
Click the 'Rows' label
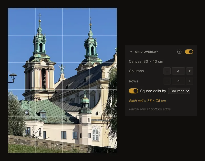point(133,81)
